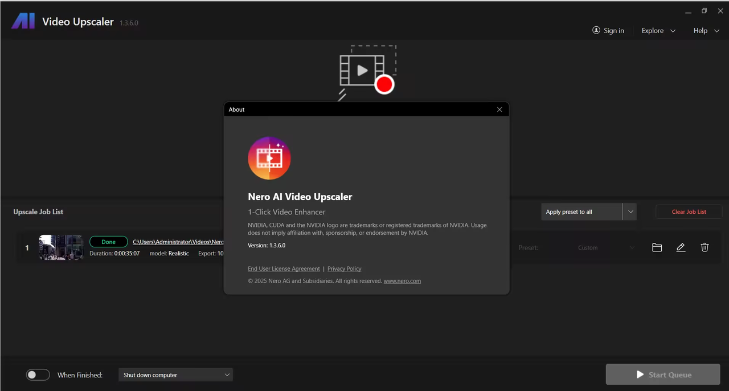The height and width of the screenshot is (391, 729).
Task: Minimize the application window
Action: coord(688,11)
